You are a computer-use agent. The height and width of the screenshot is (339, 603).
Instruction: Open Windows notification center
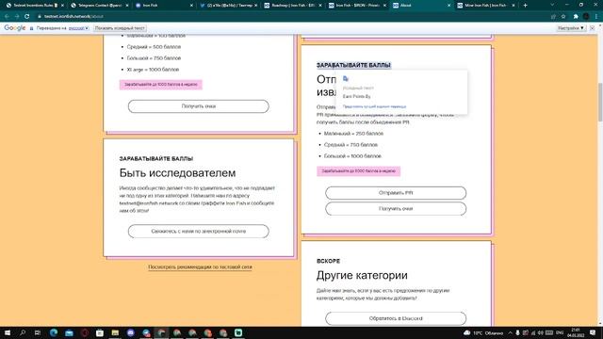tap(593, 332)
